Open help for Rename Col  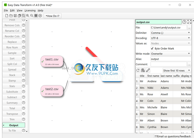pyautogui.click(x=23, y=31)
